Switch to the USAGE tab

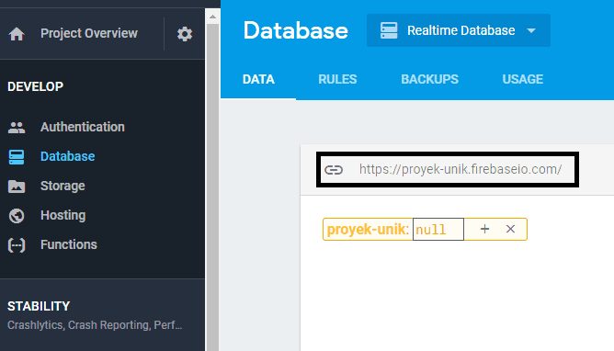click(x=523, y=79)
